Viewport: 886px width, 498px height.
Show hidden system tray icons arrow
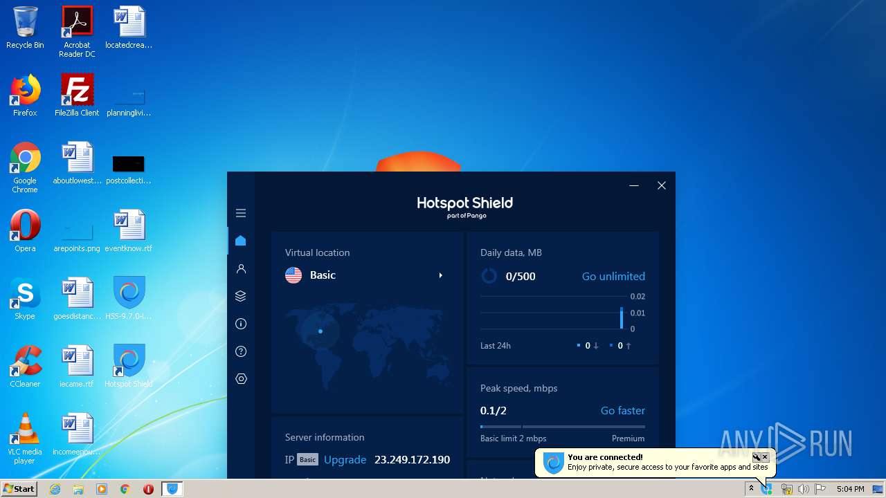751,489
